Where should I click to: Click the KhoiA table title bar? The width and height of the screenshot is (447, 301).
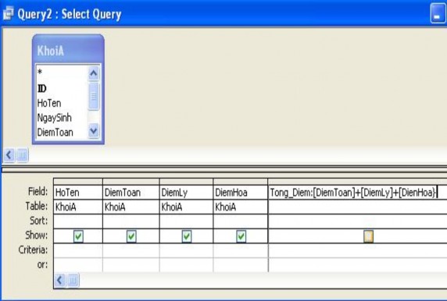(68, 50)
